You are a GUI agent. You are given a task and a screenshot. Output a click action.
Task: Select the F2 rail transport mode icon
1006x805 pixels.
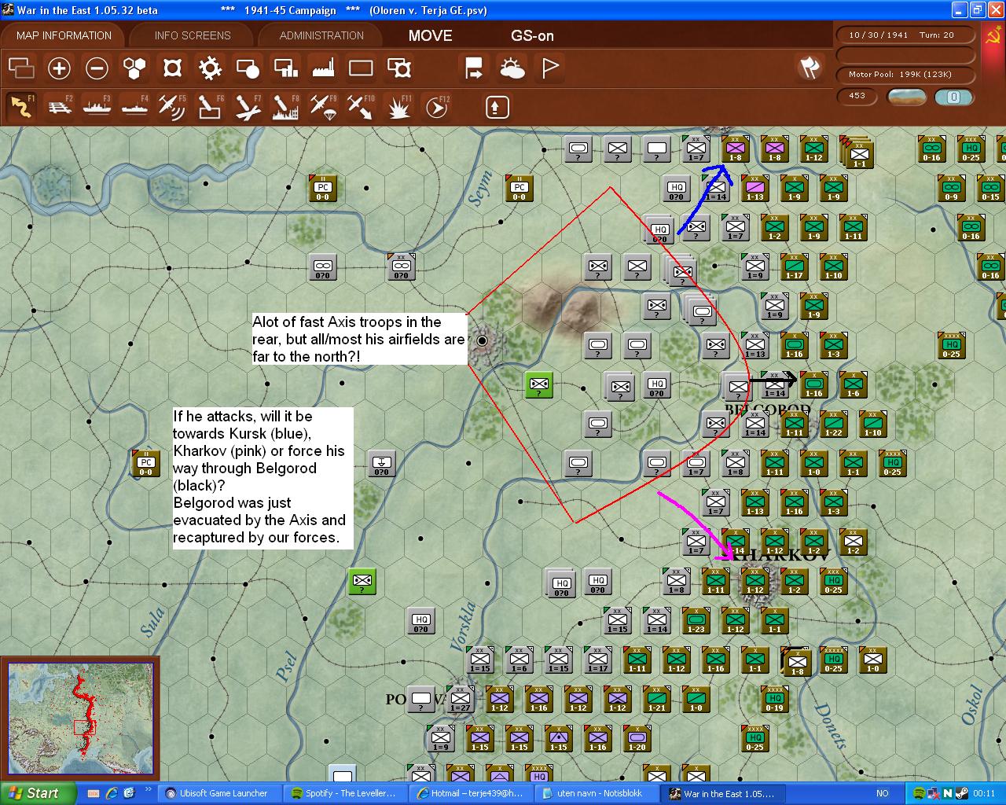pyautogui.click(x=60, y=106)
